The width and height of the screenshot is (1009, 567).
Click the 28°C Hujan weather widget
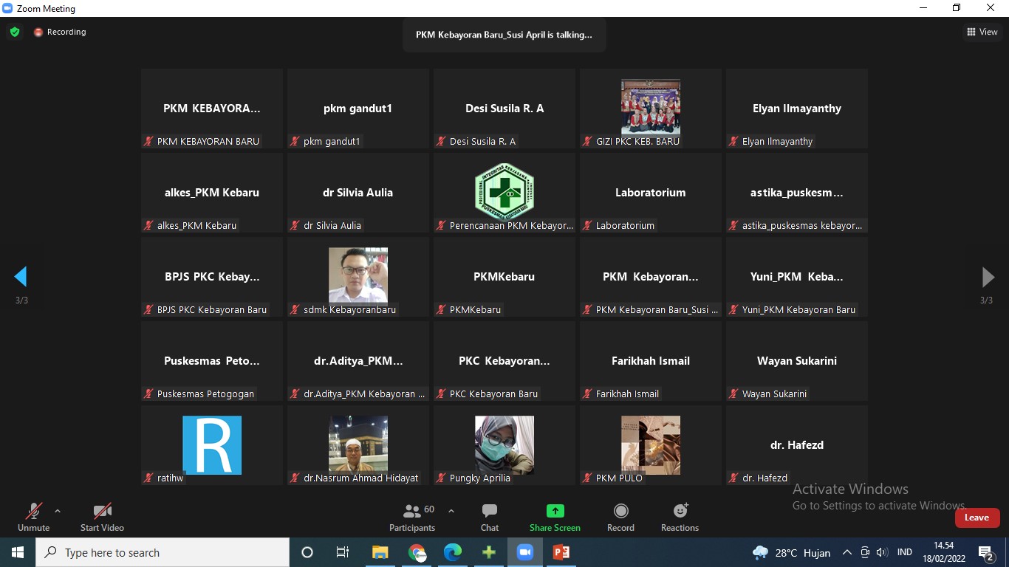pyautogui.click(x=791, y=553)
